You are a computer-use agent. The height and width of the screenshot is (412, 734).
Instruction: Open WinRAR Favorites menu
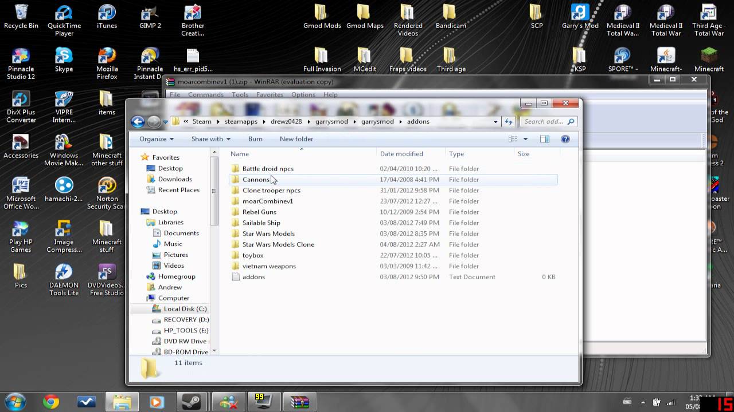(270, 94)
